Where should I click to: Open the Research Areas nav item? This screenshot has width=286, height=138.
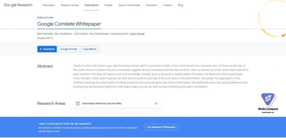tap(70, 5)
